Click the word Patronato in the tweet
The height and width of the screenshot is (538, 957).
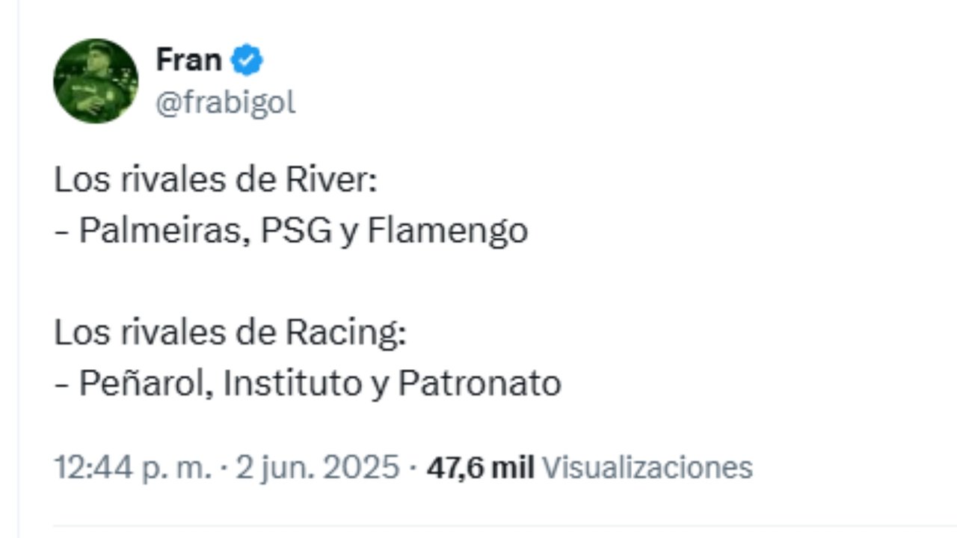479,383
